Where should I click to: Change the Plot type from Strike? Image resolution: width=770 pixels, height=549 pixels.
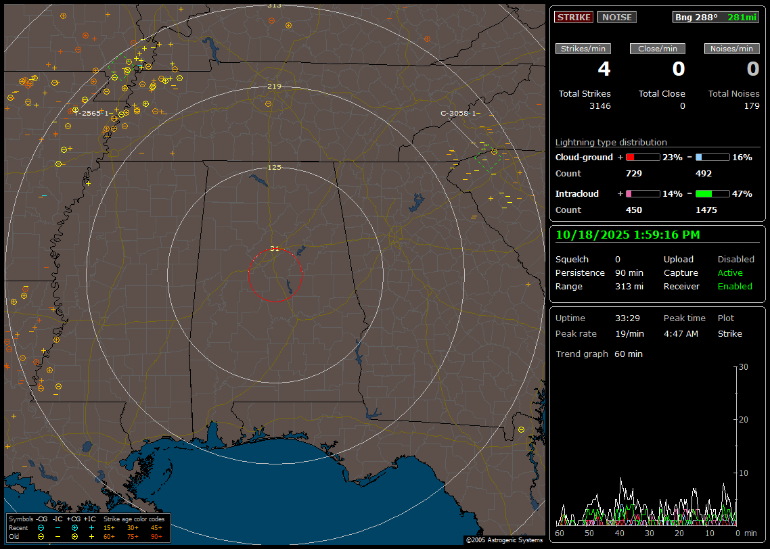click(729, 333)
